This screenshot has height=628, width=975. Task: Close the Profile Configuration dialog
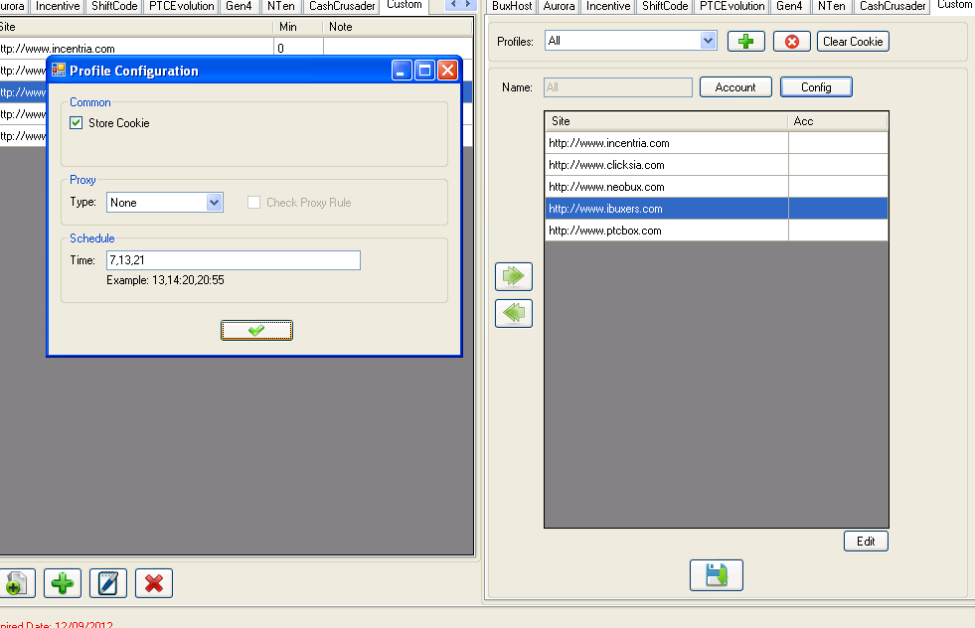[x=447, y=71]
